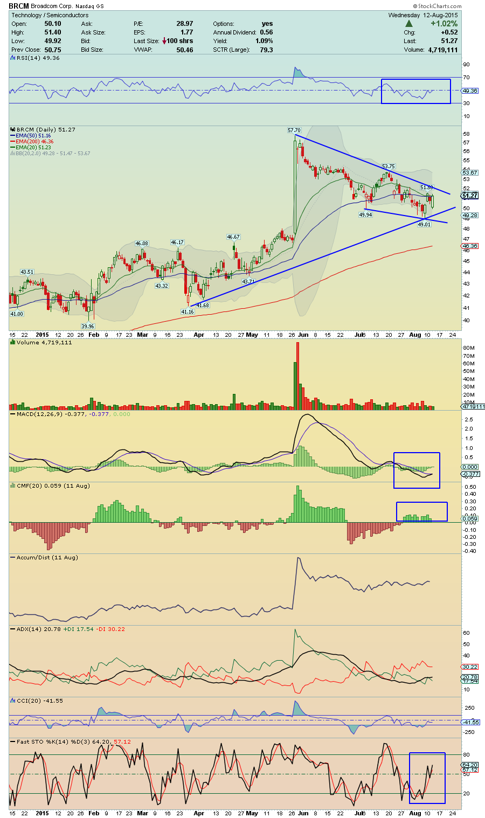Click the 57.70 peak price label

coord(294,130)
